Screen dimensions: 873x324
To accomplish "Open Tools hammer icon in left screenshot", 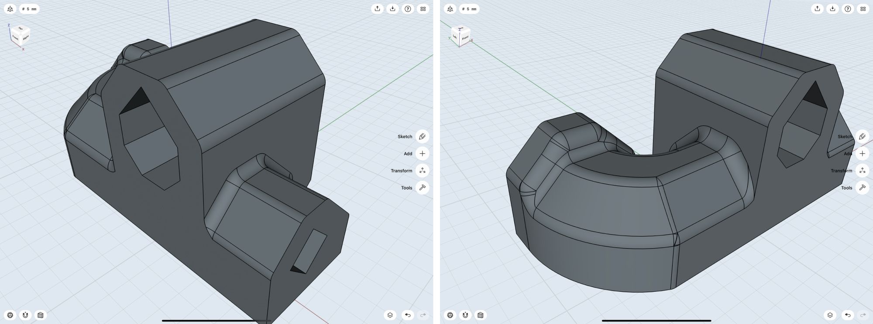I will (422, 188).
